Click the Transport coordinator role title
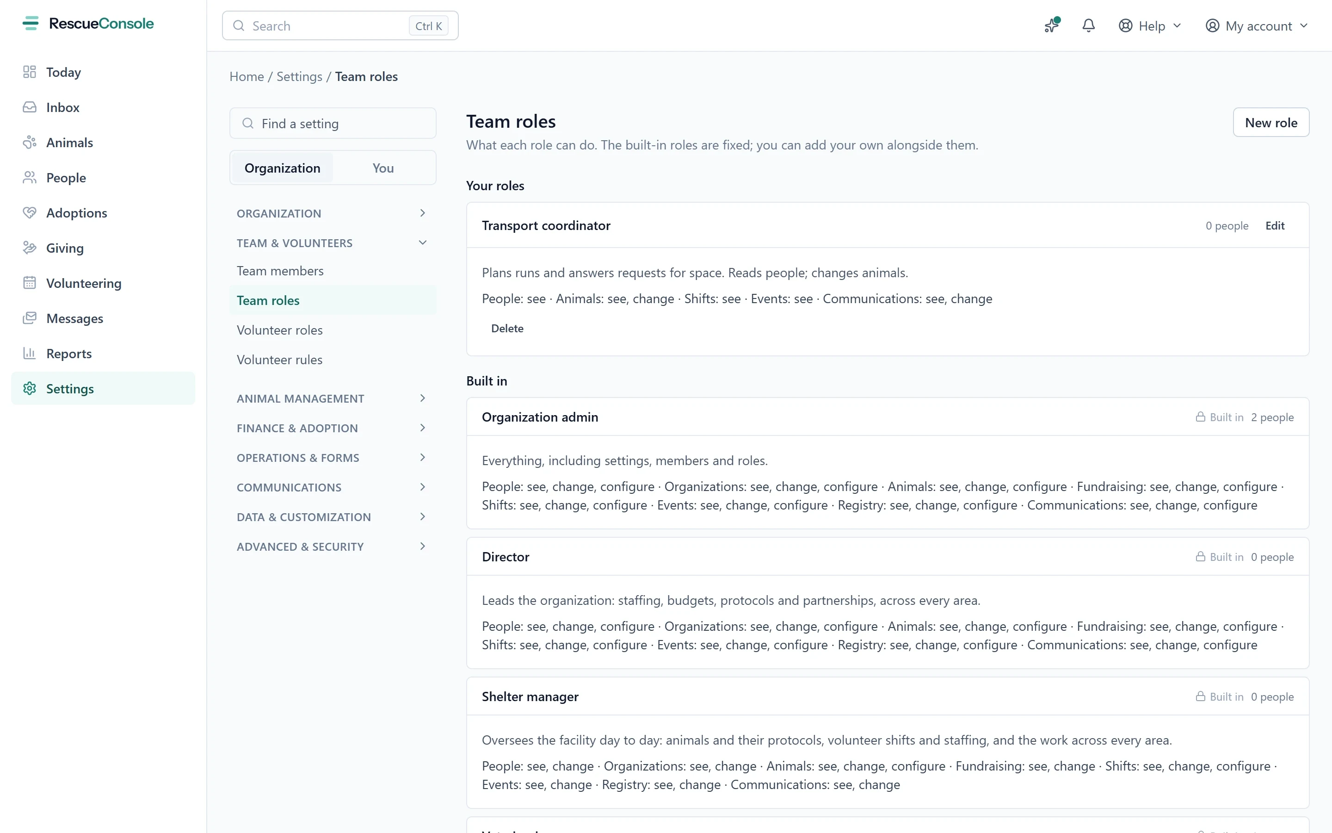Viewport: 1332px width, 833px height. 546,226
